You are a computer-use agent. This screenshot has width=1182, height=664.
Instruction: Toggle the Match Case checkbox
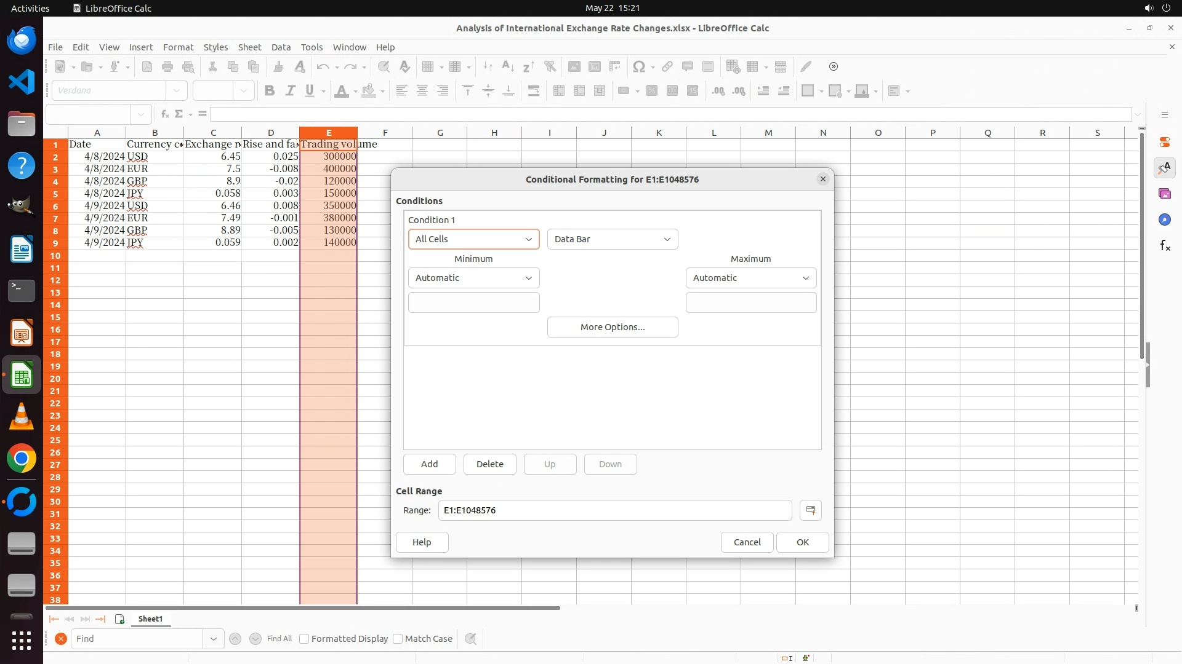[x=398, y=639]
